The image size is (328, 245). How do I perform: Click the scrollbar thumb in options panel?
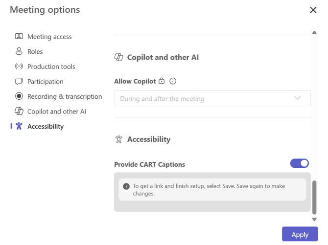(x=314, y=197)
